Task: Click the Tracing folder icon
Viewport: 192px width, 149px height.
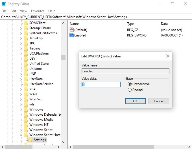Action: 26,48
